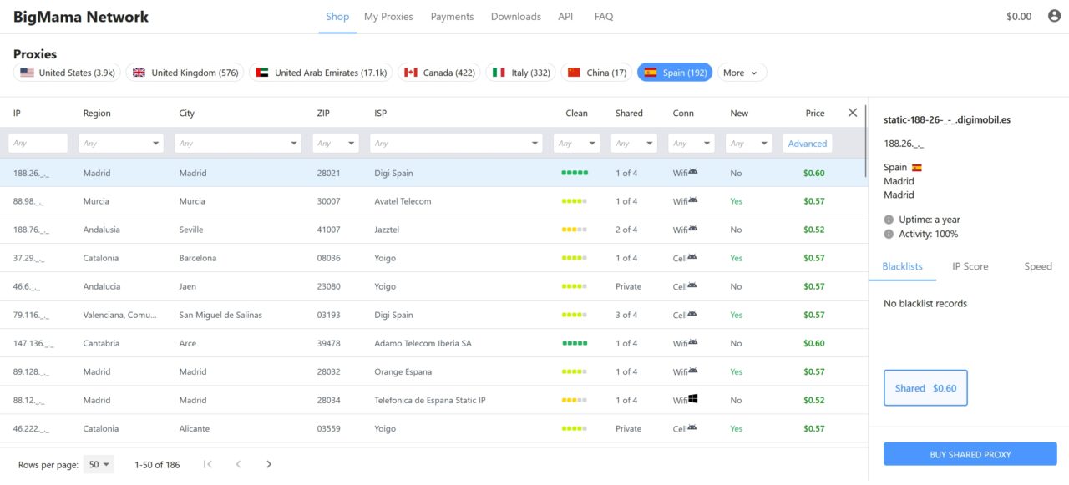Select the Seville Jazztel row
The height and width of the screenshot is (485, 1069).
pos(433,230)
